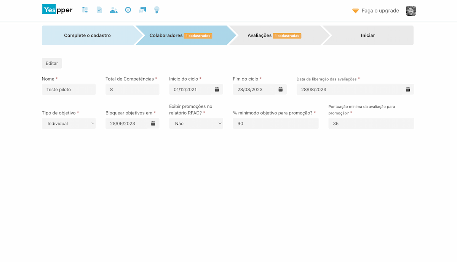Open calendar for Fim do ciclo
Image resolution: width=457 pixels, height=262 pixels.
[x=280, y=89]
